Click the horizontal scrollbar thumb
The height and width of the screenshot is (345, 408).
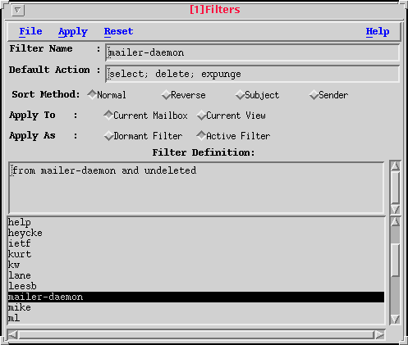click(x=196, y=334)
